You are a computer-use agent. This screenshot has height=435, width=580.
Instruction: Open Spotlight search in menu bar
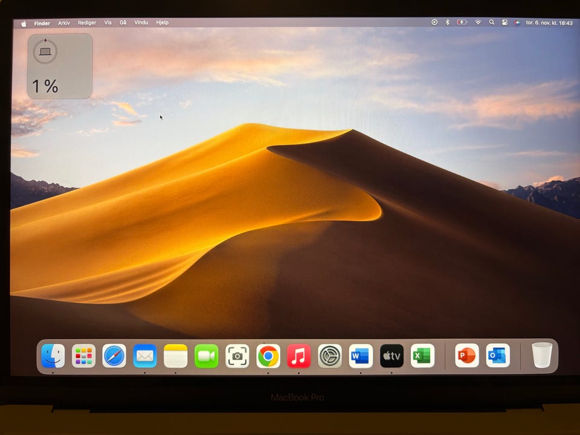coord(492,22)
